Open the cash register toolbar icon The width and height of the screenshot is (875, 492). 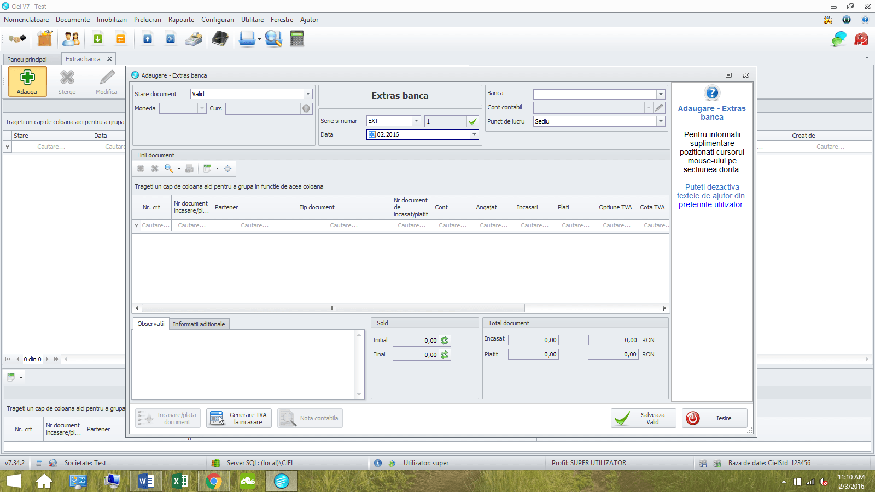(x=194, y=39)
